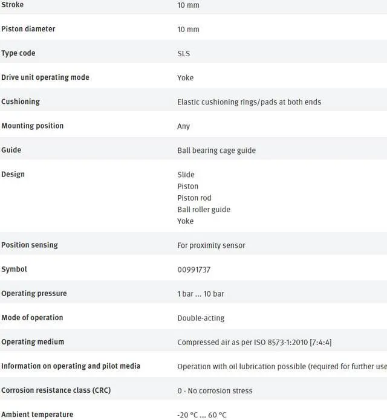The width and height of the screenshot is (387, 420).
Task: Select the '10 mm' Piston diameter value
Action: click(x=188, y=29)
